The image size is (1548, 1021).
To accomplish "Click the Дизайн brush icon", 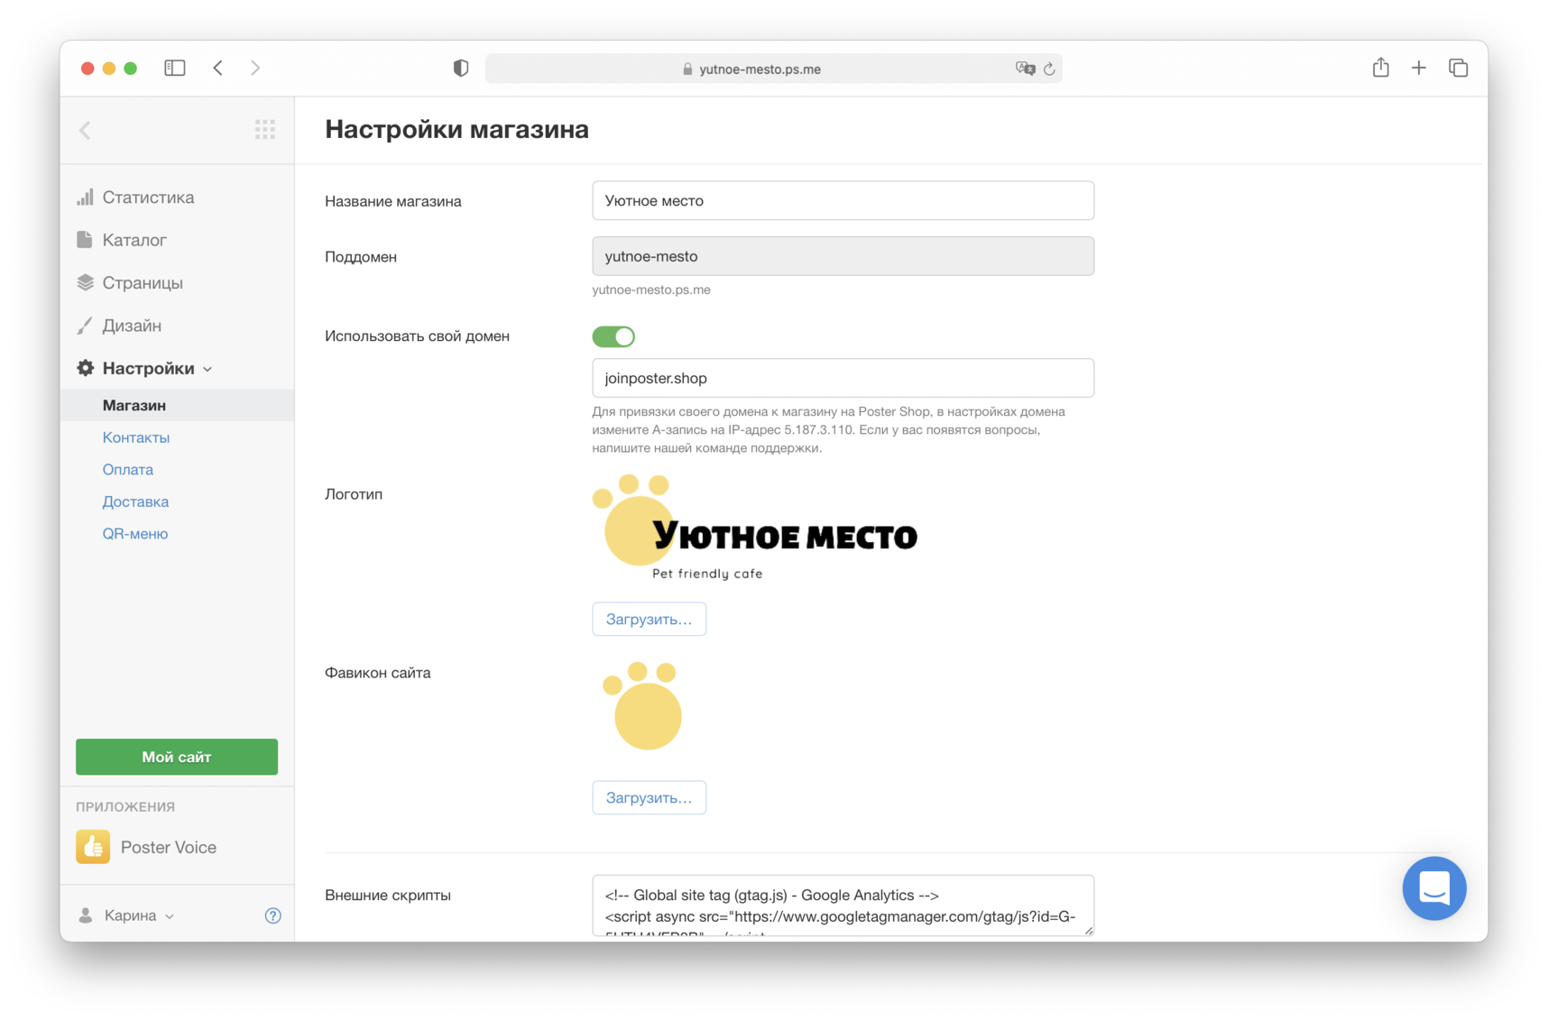I will [x=85, y=325].
